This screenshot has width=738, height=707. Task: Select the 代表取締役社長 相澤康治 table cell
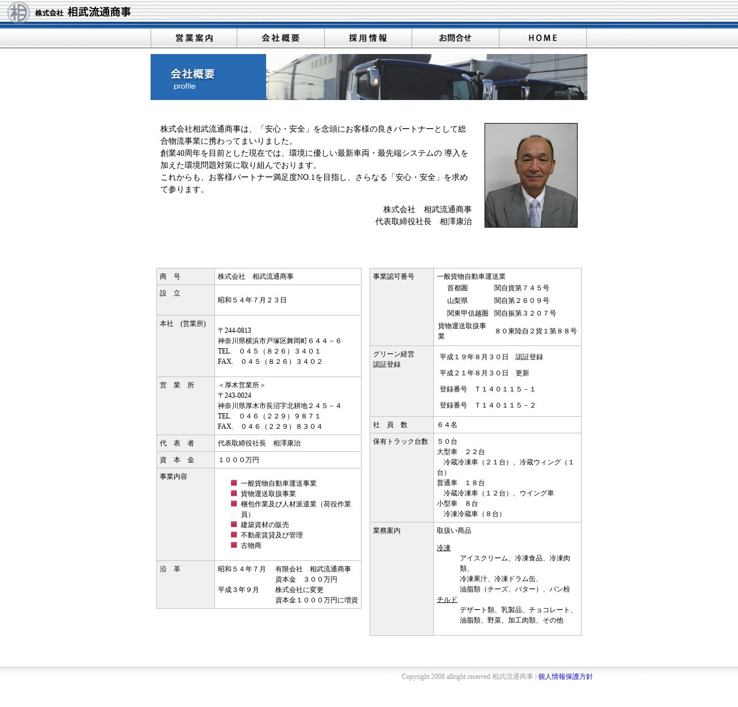click(x=288, y=443)
